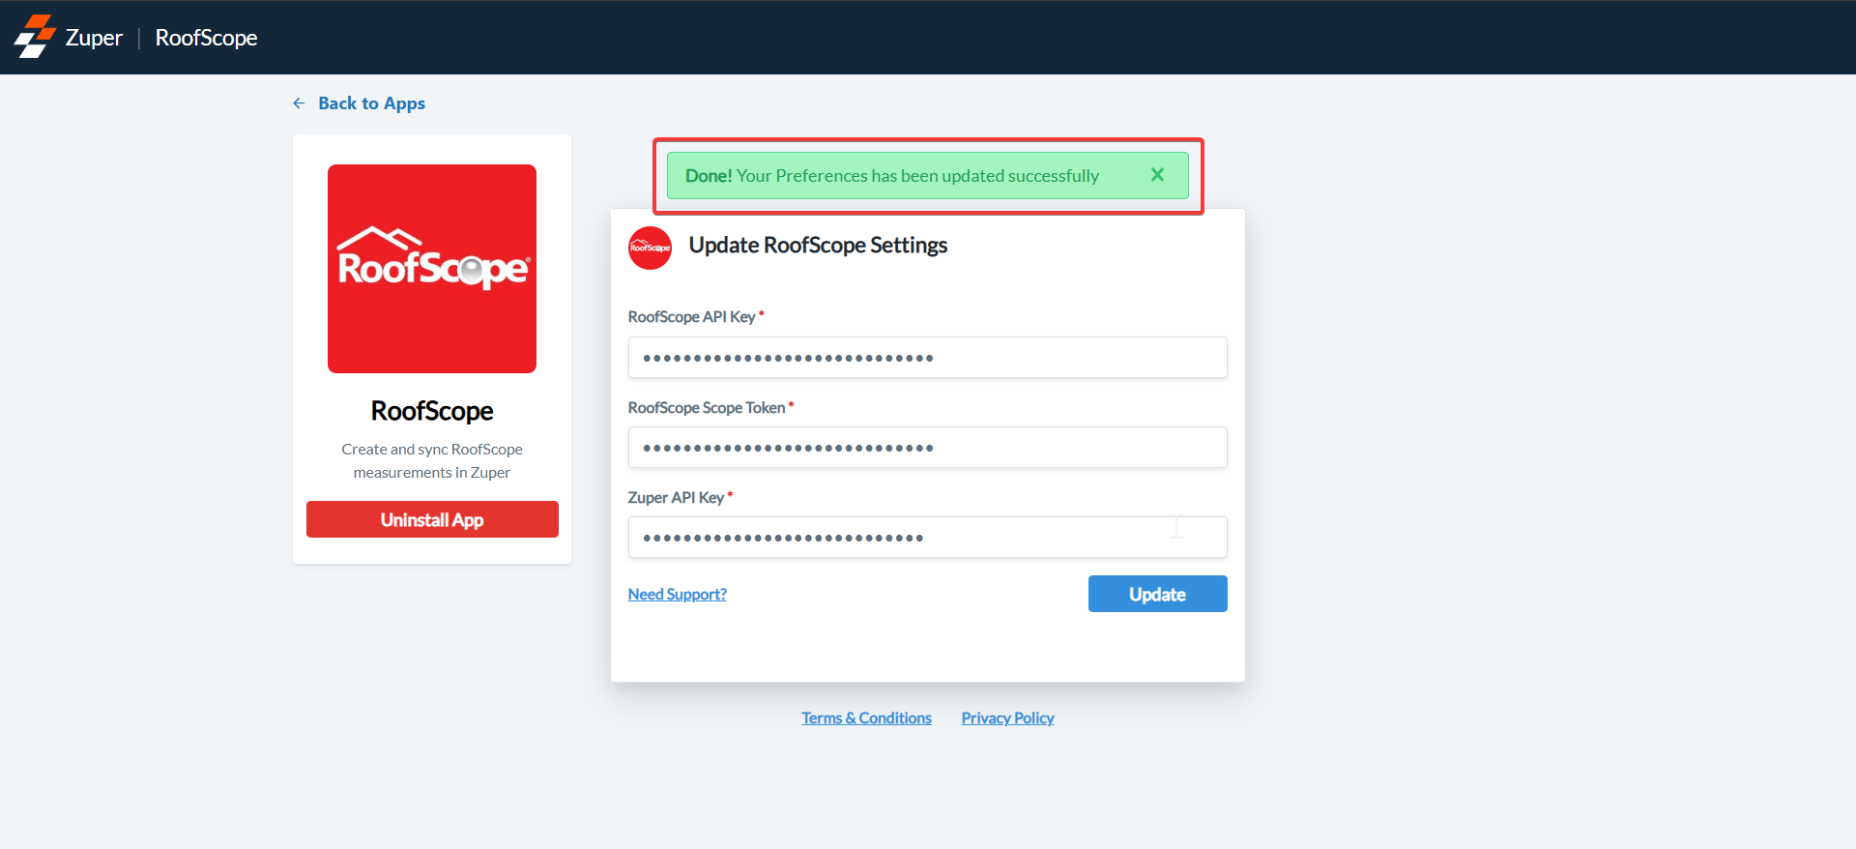Viewport: 1856px width, 849px height.
Task: Open Terms & Conditions link
Action: [x=866, y=718]
